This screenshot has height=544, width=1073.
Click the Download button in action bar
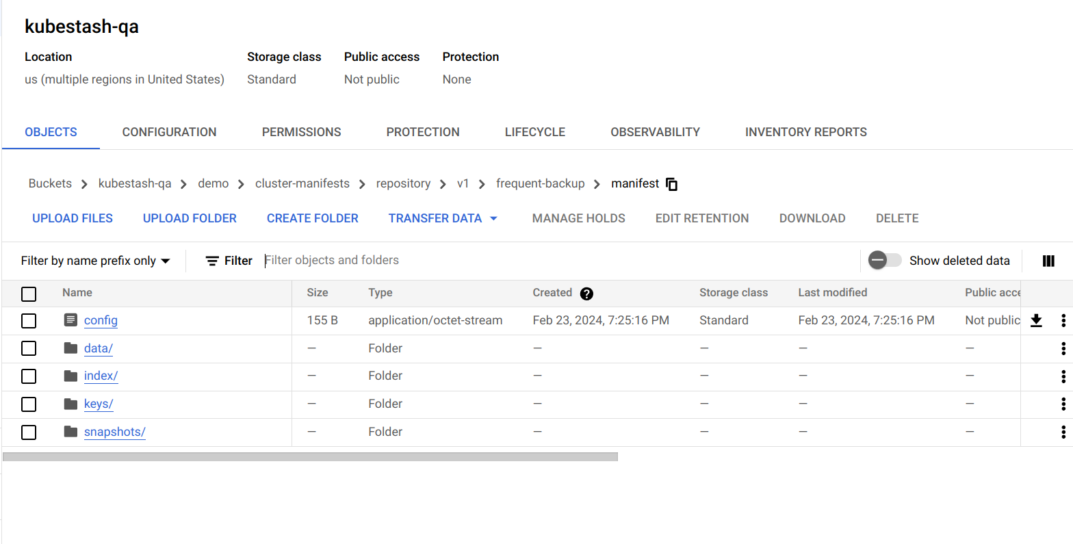[x=812, y=218]
